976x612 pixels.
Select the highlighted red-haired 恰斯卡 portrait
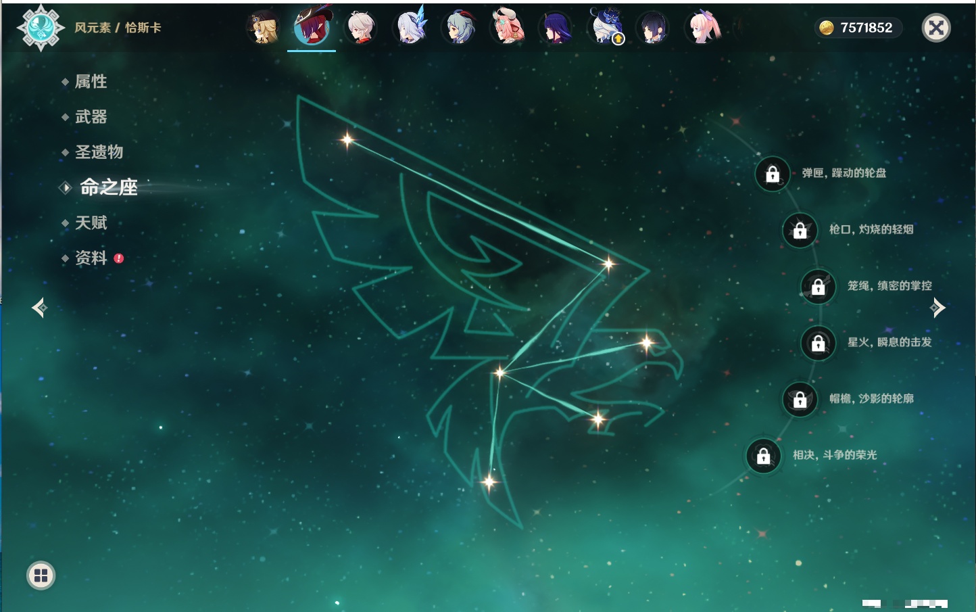(312, 27)
